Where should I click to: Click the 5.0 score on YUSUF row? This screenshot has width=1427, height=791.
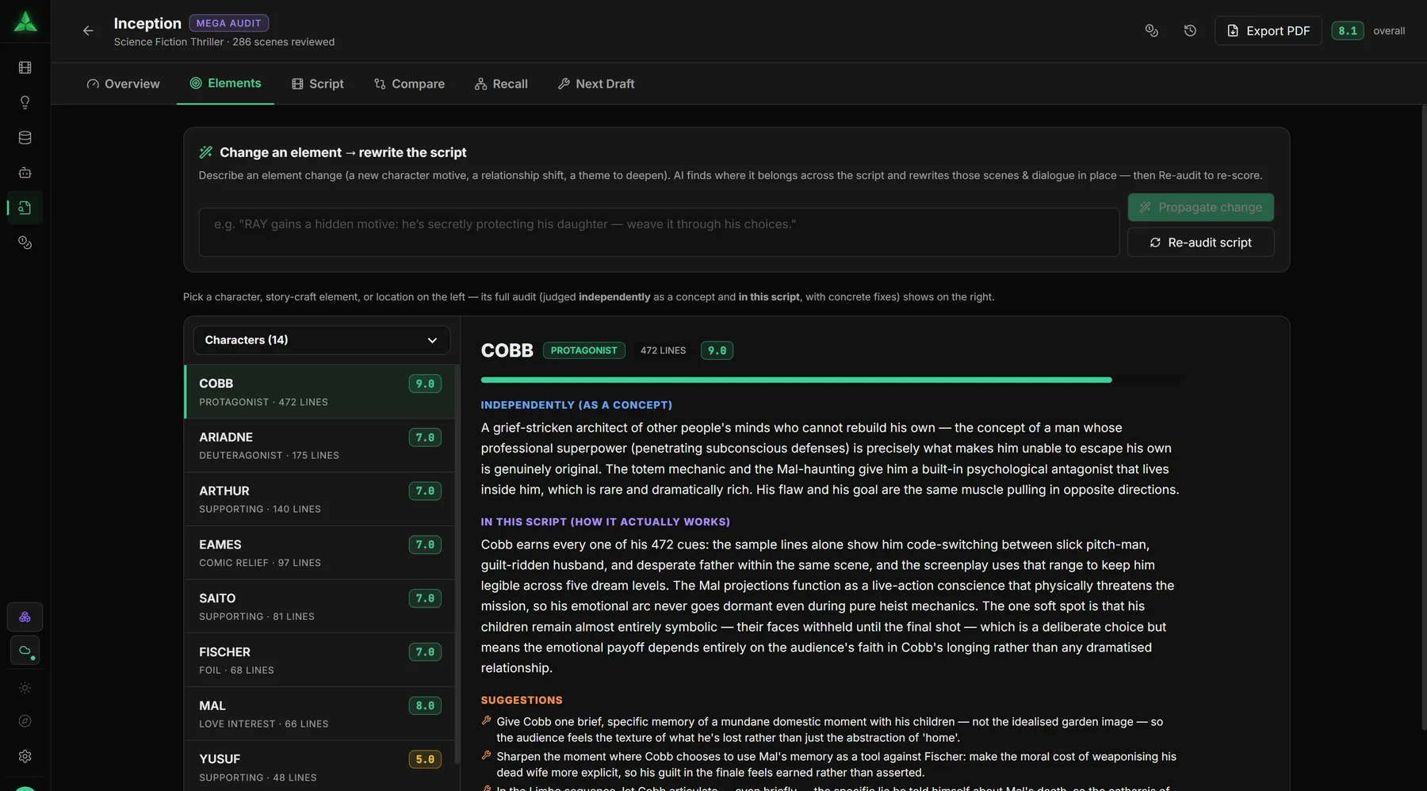coord(425,759)
